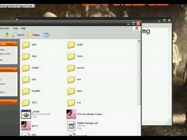Select the Icons folder icon

coord(71,56)
